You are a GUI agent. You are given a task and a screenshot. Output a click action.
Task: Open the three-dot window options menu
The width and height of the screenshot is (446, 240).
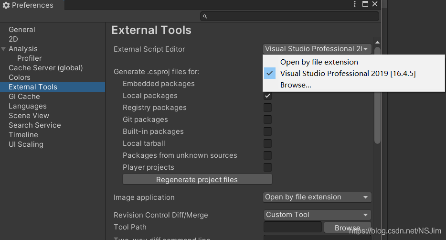coord(354,4)
